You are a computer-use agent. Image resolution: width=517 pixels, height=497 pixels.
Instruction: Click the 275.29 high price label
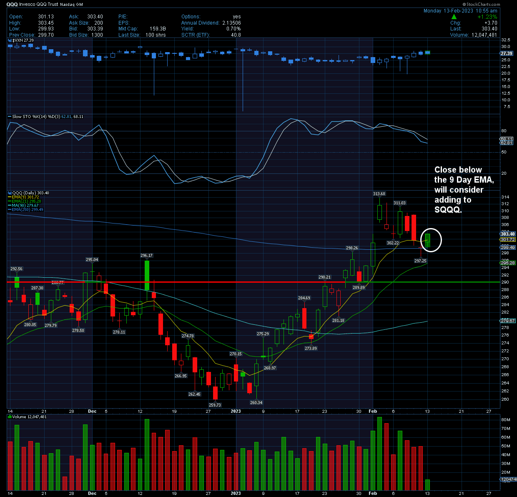click(x=263, y=334)
